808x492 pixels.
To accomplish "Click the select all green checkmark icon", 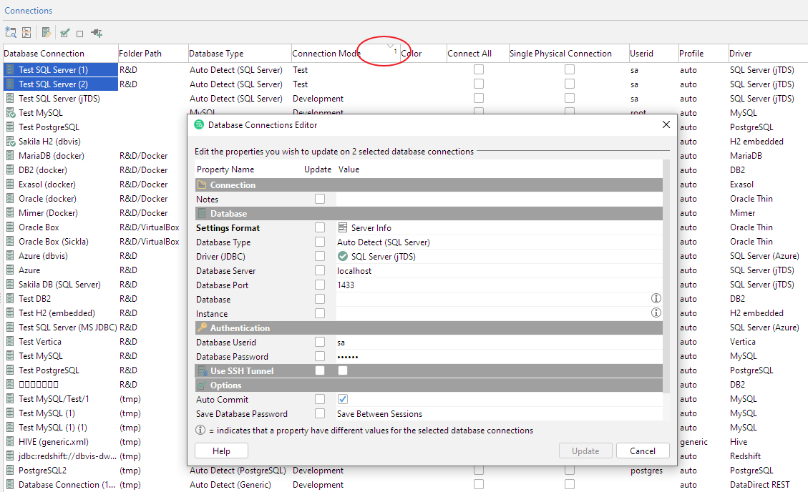I will click(x=65, y=33).
